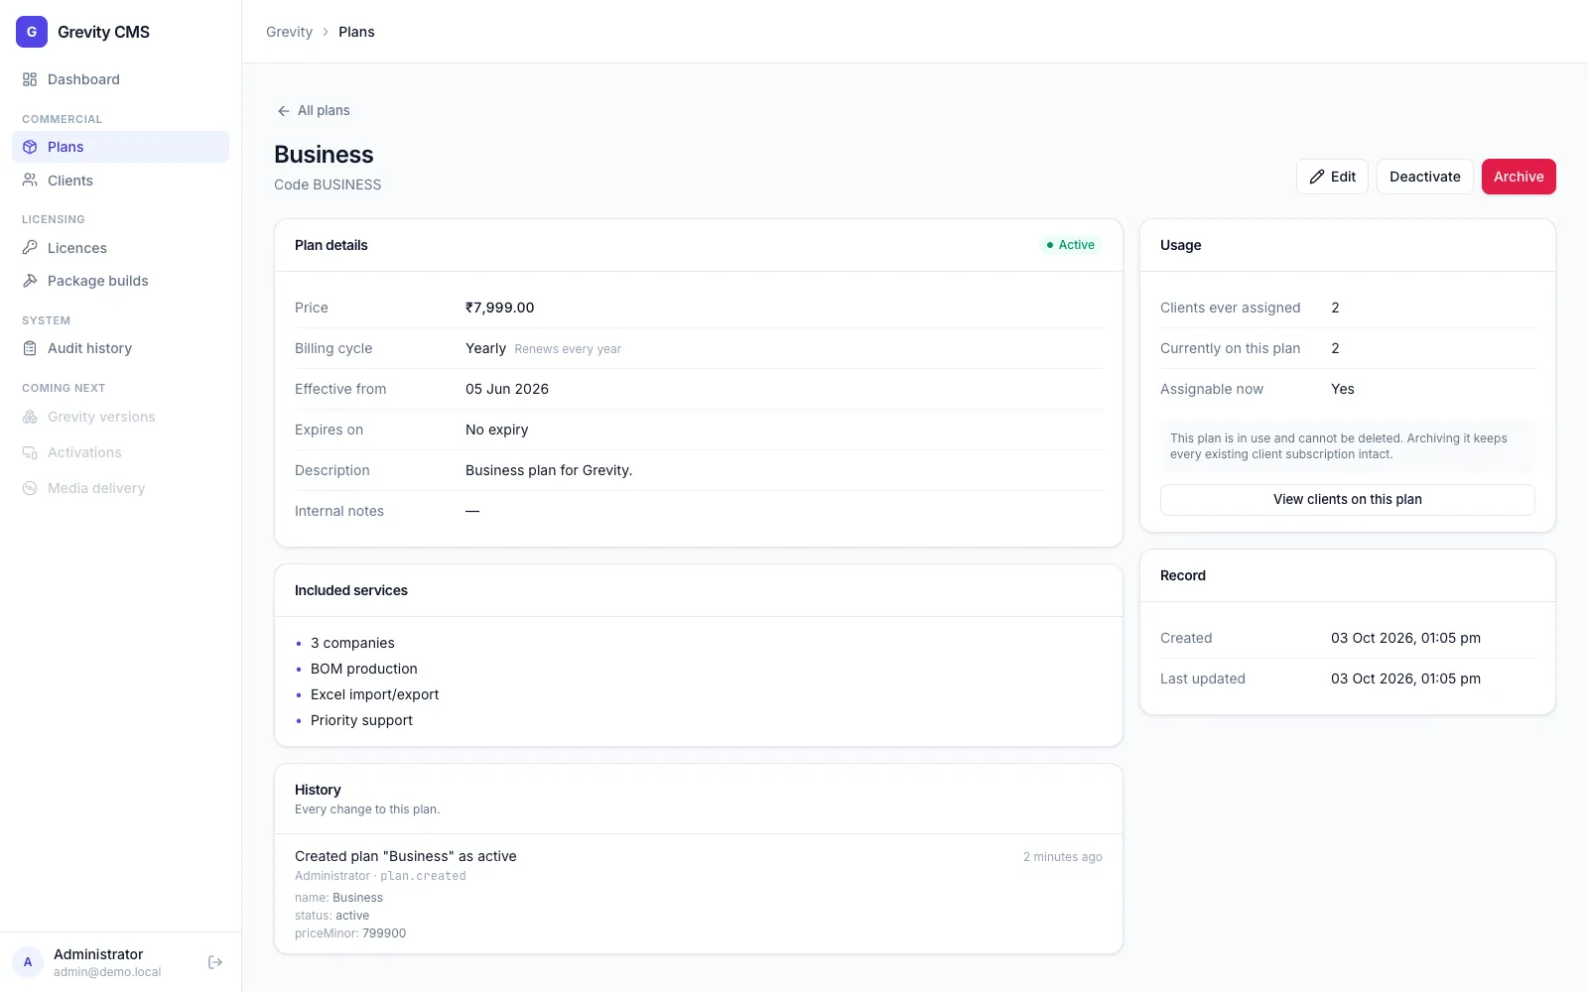The width and height of the screenshot is (1588, 992).
Task: Click the Package builds hammer icon
Action: pyautogui.click(x=30, y=281)
